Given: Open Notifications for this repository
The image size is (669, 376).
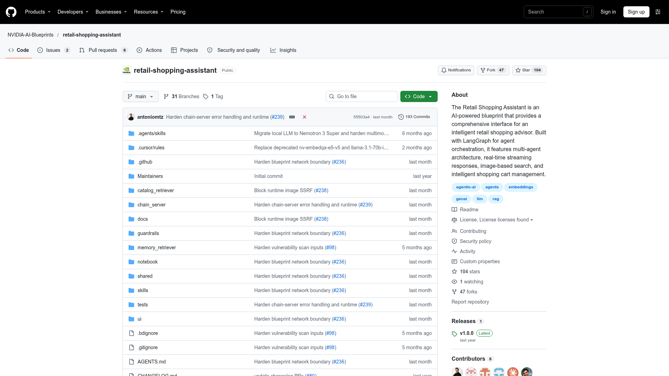Looking at the screenshot, I should pos(456,70).
